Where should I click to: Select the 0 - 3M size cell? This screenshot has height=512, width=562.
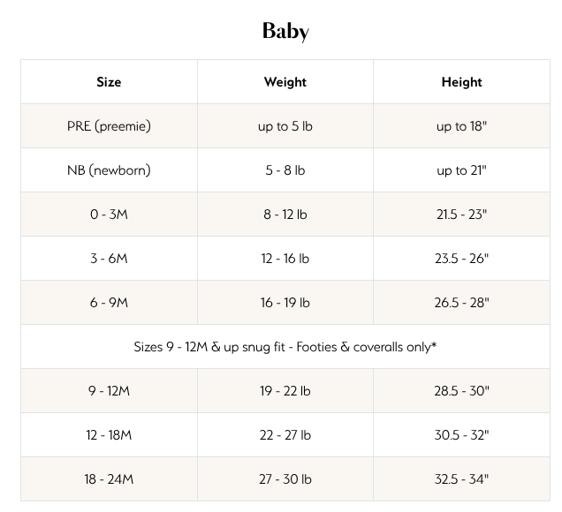point(109,215)
